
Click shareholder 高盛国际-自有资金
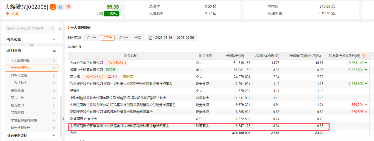(83, 119)
